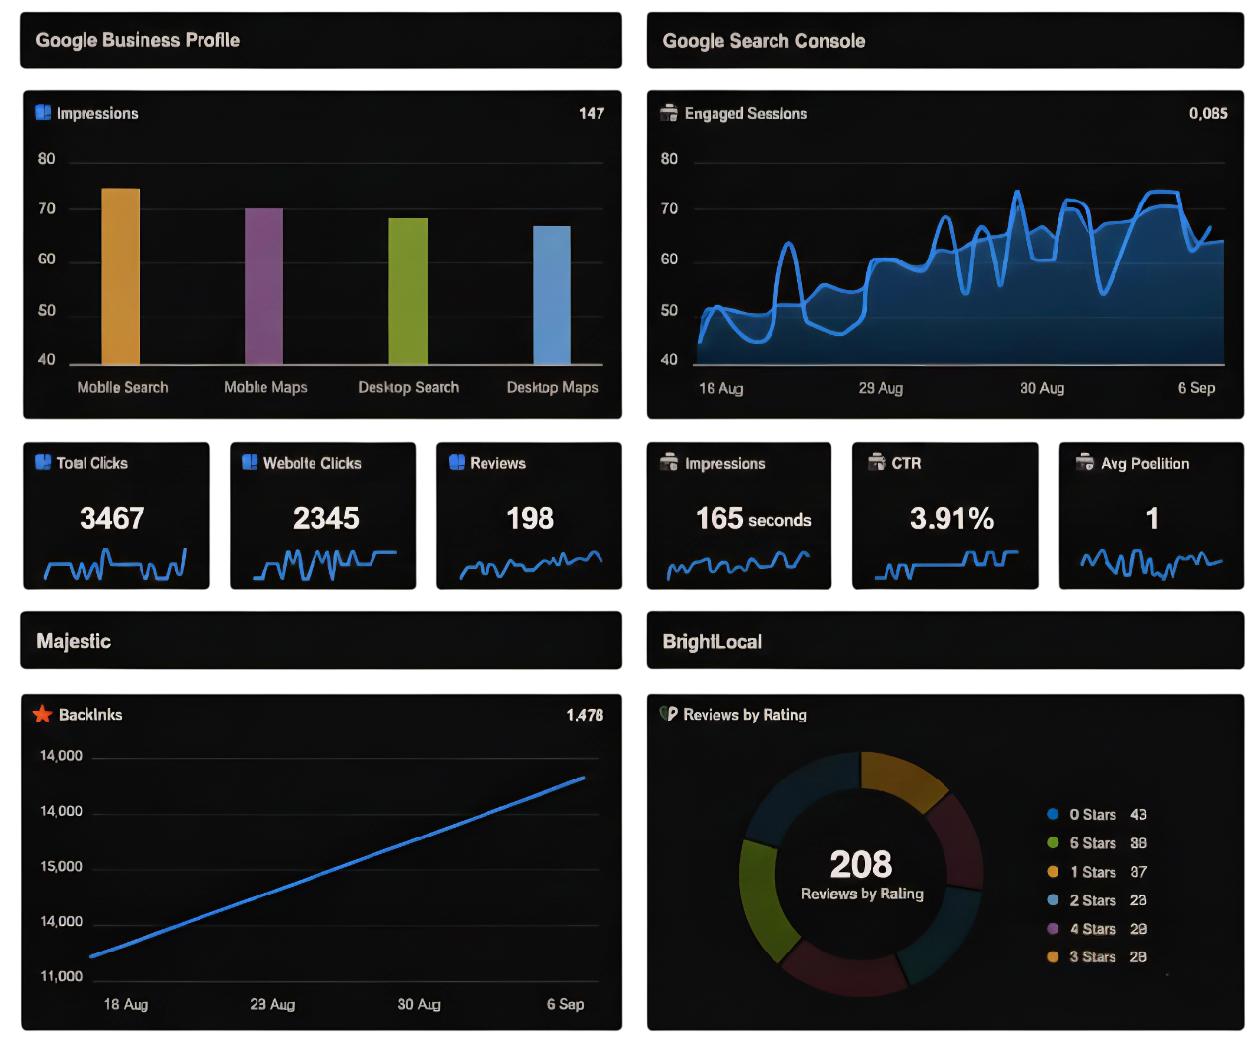Viewport: 1258px width, 1039px height.
Task: Click the Avg Position card icon
Action: click(1085, 462)
